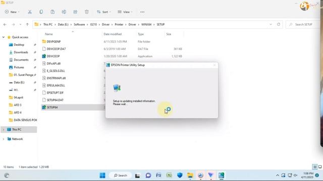The image size is (323, 181).
Task: Open the Chat taskbar icon
Action: 148,175
